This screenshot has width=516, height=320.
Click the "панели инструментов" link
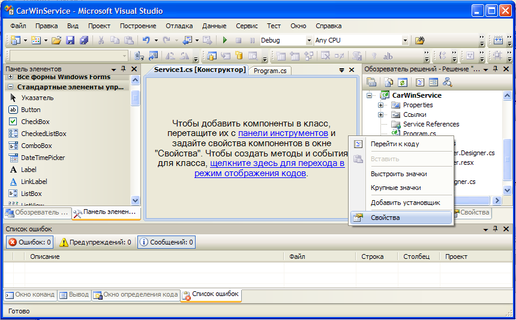tap(283, 133)
